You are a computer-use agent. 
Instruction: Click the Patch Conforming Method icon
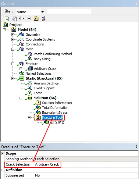30,54
